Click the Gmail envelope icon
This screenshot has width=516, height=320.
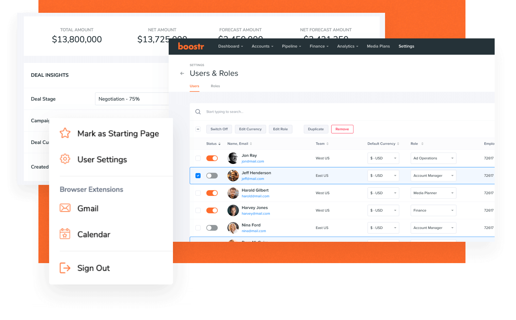coord(65,208)
